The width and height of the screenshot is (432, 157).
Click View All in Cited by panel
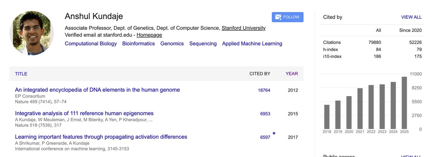click(x=411, y=17)
